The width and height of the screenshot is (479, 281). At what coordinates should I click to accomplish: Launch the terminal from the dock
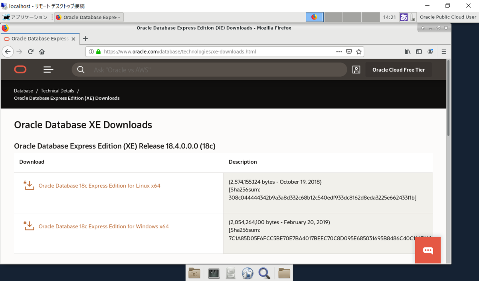tap(214, 273)
